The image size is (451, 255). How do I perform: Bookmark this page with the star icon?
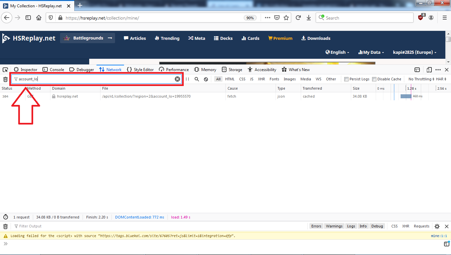(x=286, y=18)
